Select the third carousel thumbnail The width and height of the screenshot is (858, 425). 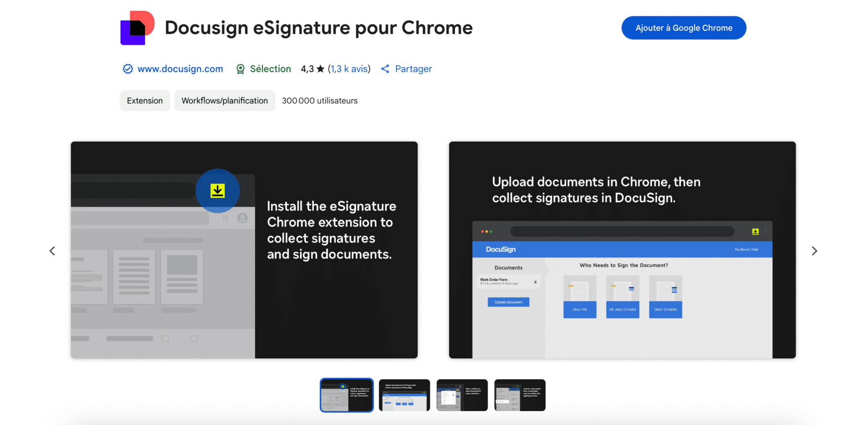tap(462, 395)
